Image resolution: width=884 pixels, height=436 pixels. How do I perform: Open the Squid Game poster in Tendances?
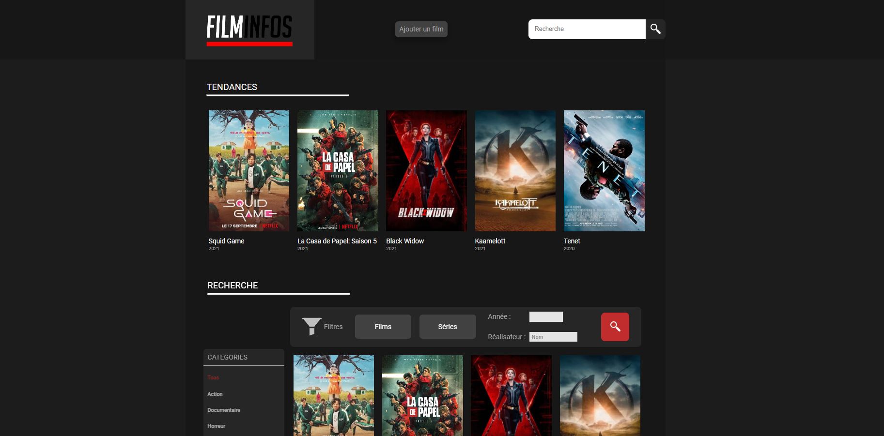pos(249,171)
